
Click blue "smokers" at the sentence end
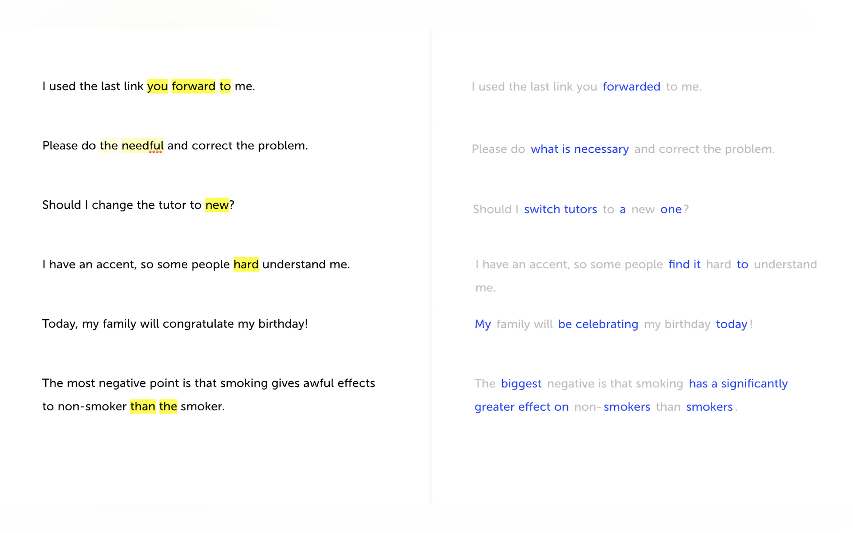point(709,406)
